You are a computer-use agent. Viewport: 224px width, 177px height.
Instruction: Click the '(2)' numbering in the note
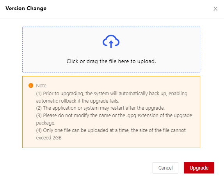point(39,108)
